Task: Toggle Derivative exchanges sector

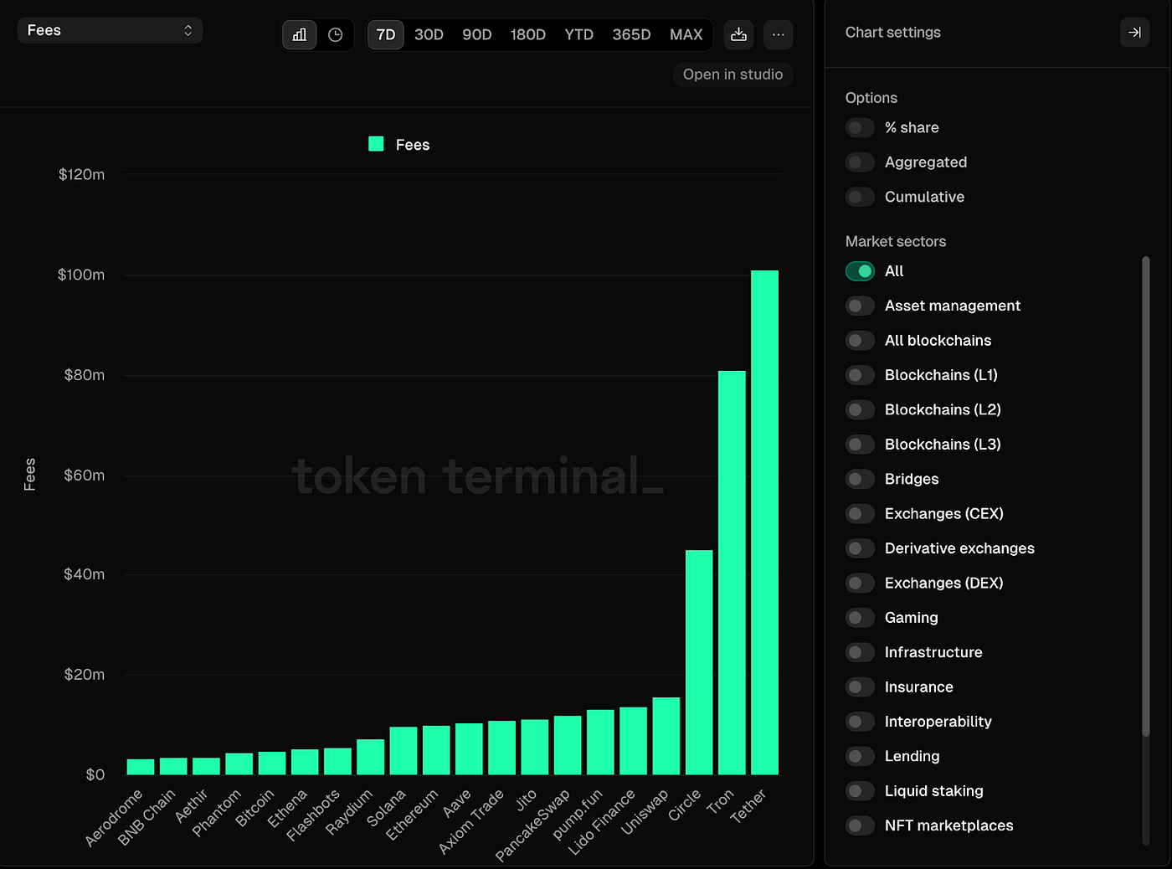Action: coord(860,548)
